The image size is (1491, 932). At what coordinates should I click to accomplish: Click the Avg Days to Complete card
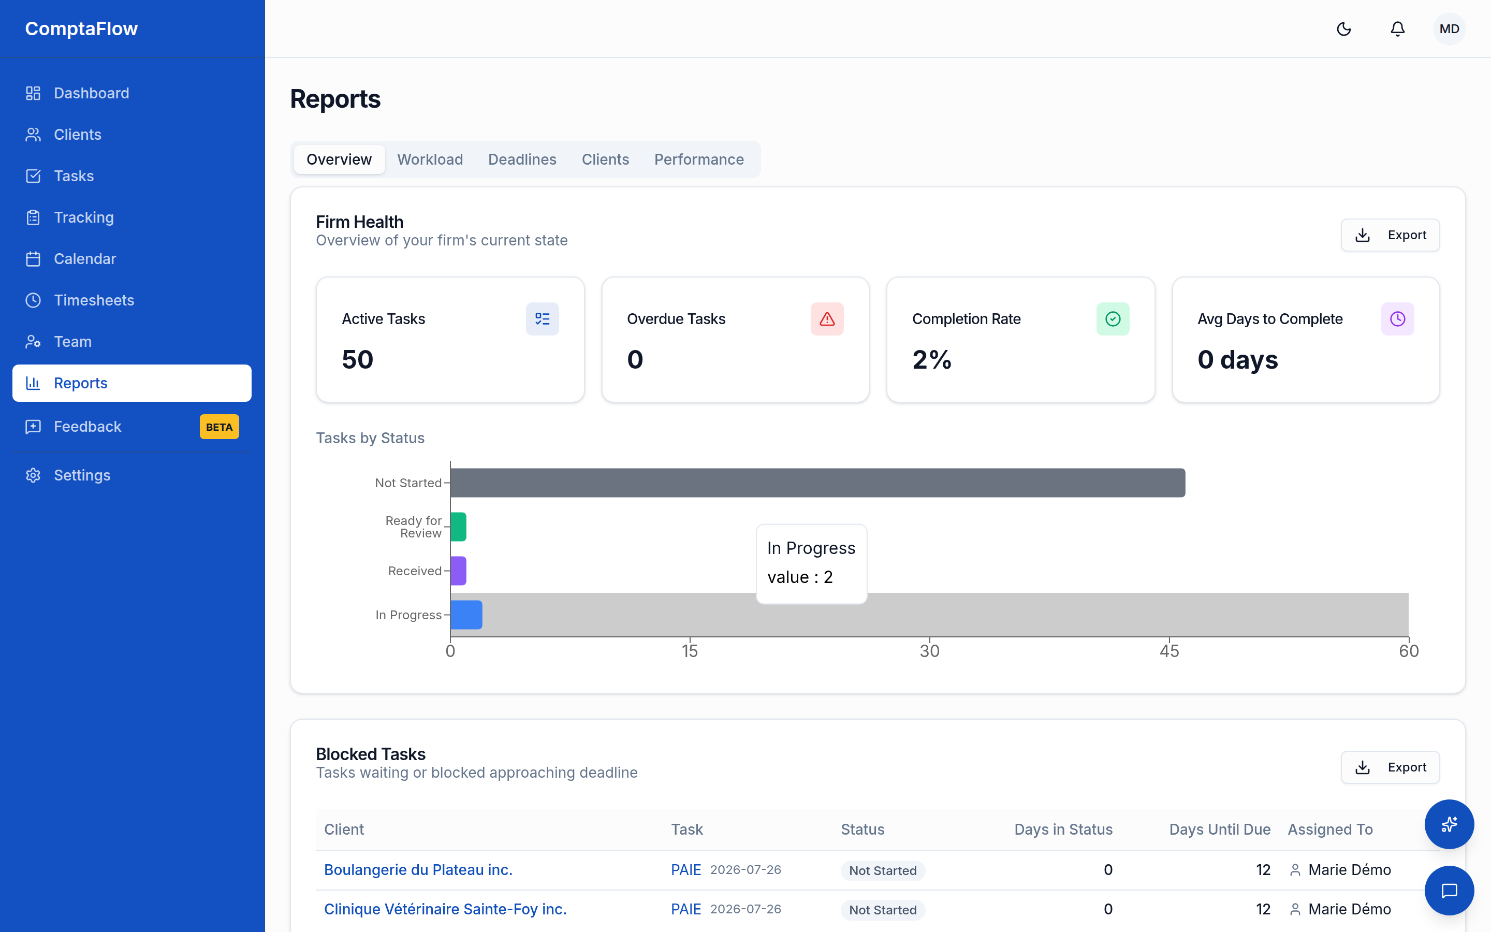tap(1306, 340)
